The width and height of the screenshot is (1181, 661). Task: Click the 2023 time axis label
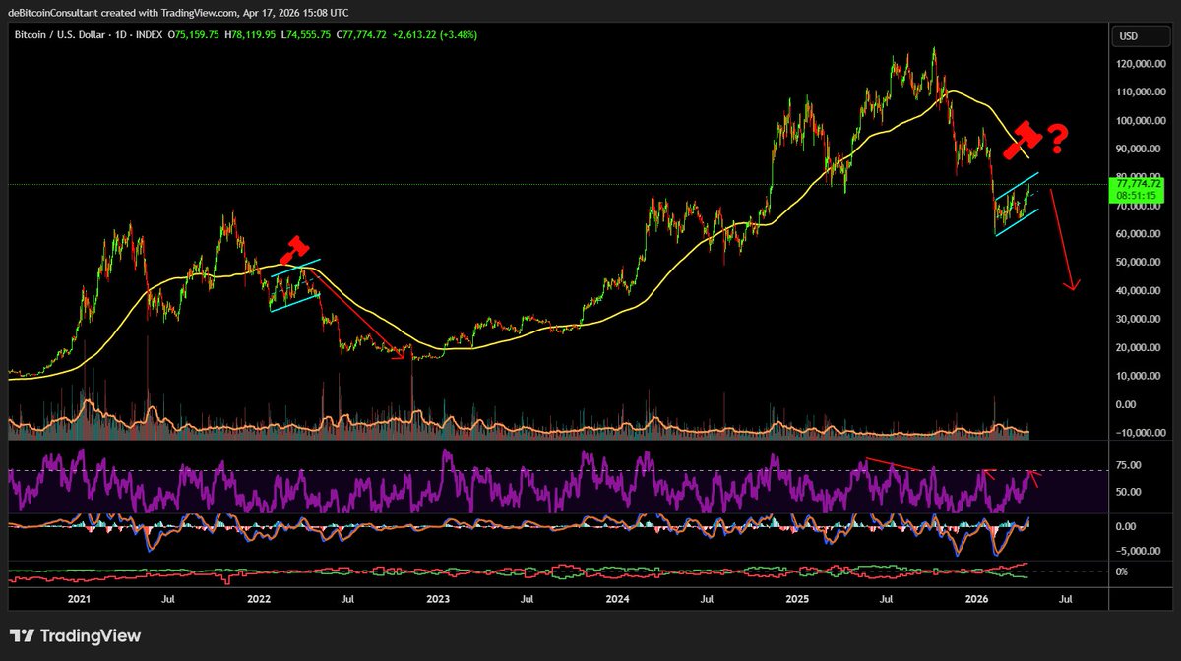[x=437, y=598]
